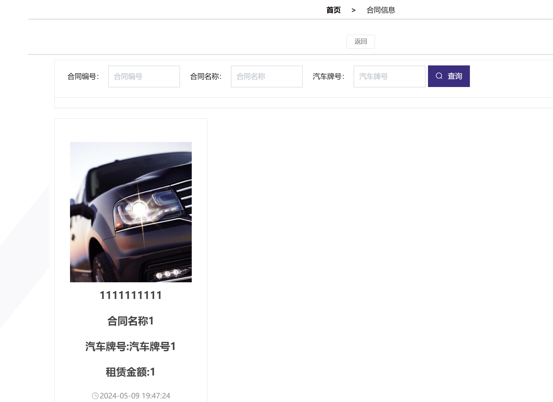Screen dimensions: 553x402
Task: Open the 合同信息 breadcrumb entry
Action: (x=381, y=10)
